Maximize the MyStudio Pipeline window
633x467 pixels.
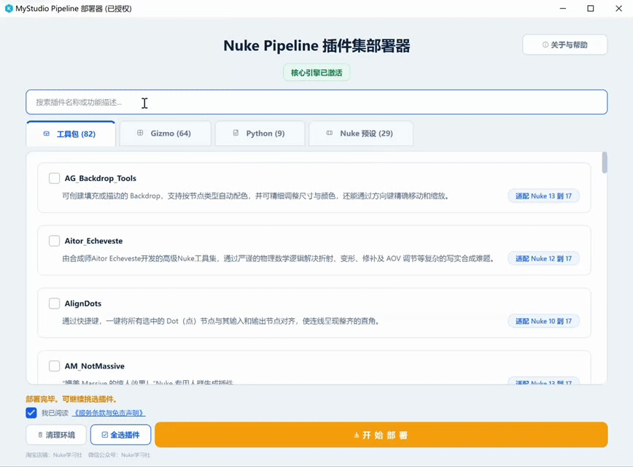tap(591, 9)
